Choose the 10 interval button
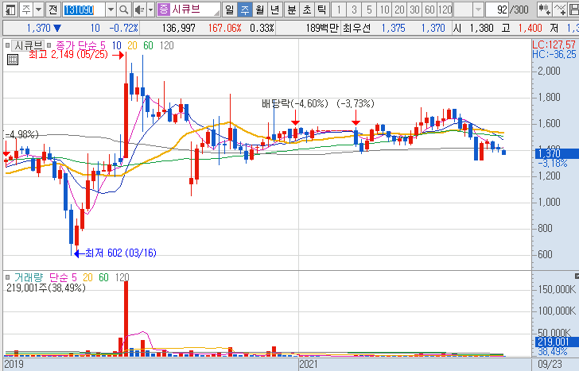 [x=384, y=10]
